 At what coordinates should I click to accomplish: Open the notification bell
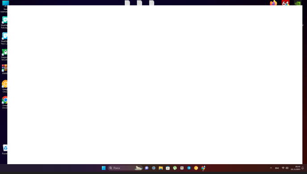tap(303, 168)
